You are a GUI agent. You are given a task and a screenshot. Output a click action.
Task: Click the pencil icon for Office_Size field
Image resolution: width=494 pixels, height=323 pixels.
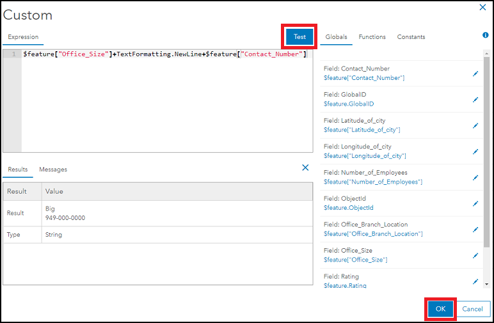click(x=475, y=256)
